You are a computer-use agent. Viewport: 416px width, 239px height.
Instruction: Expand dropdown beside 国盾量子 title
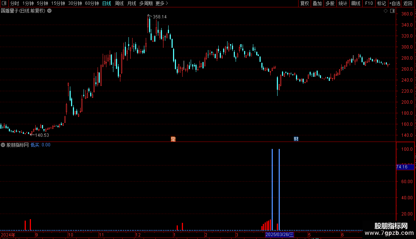point(49,11)
